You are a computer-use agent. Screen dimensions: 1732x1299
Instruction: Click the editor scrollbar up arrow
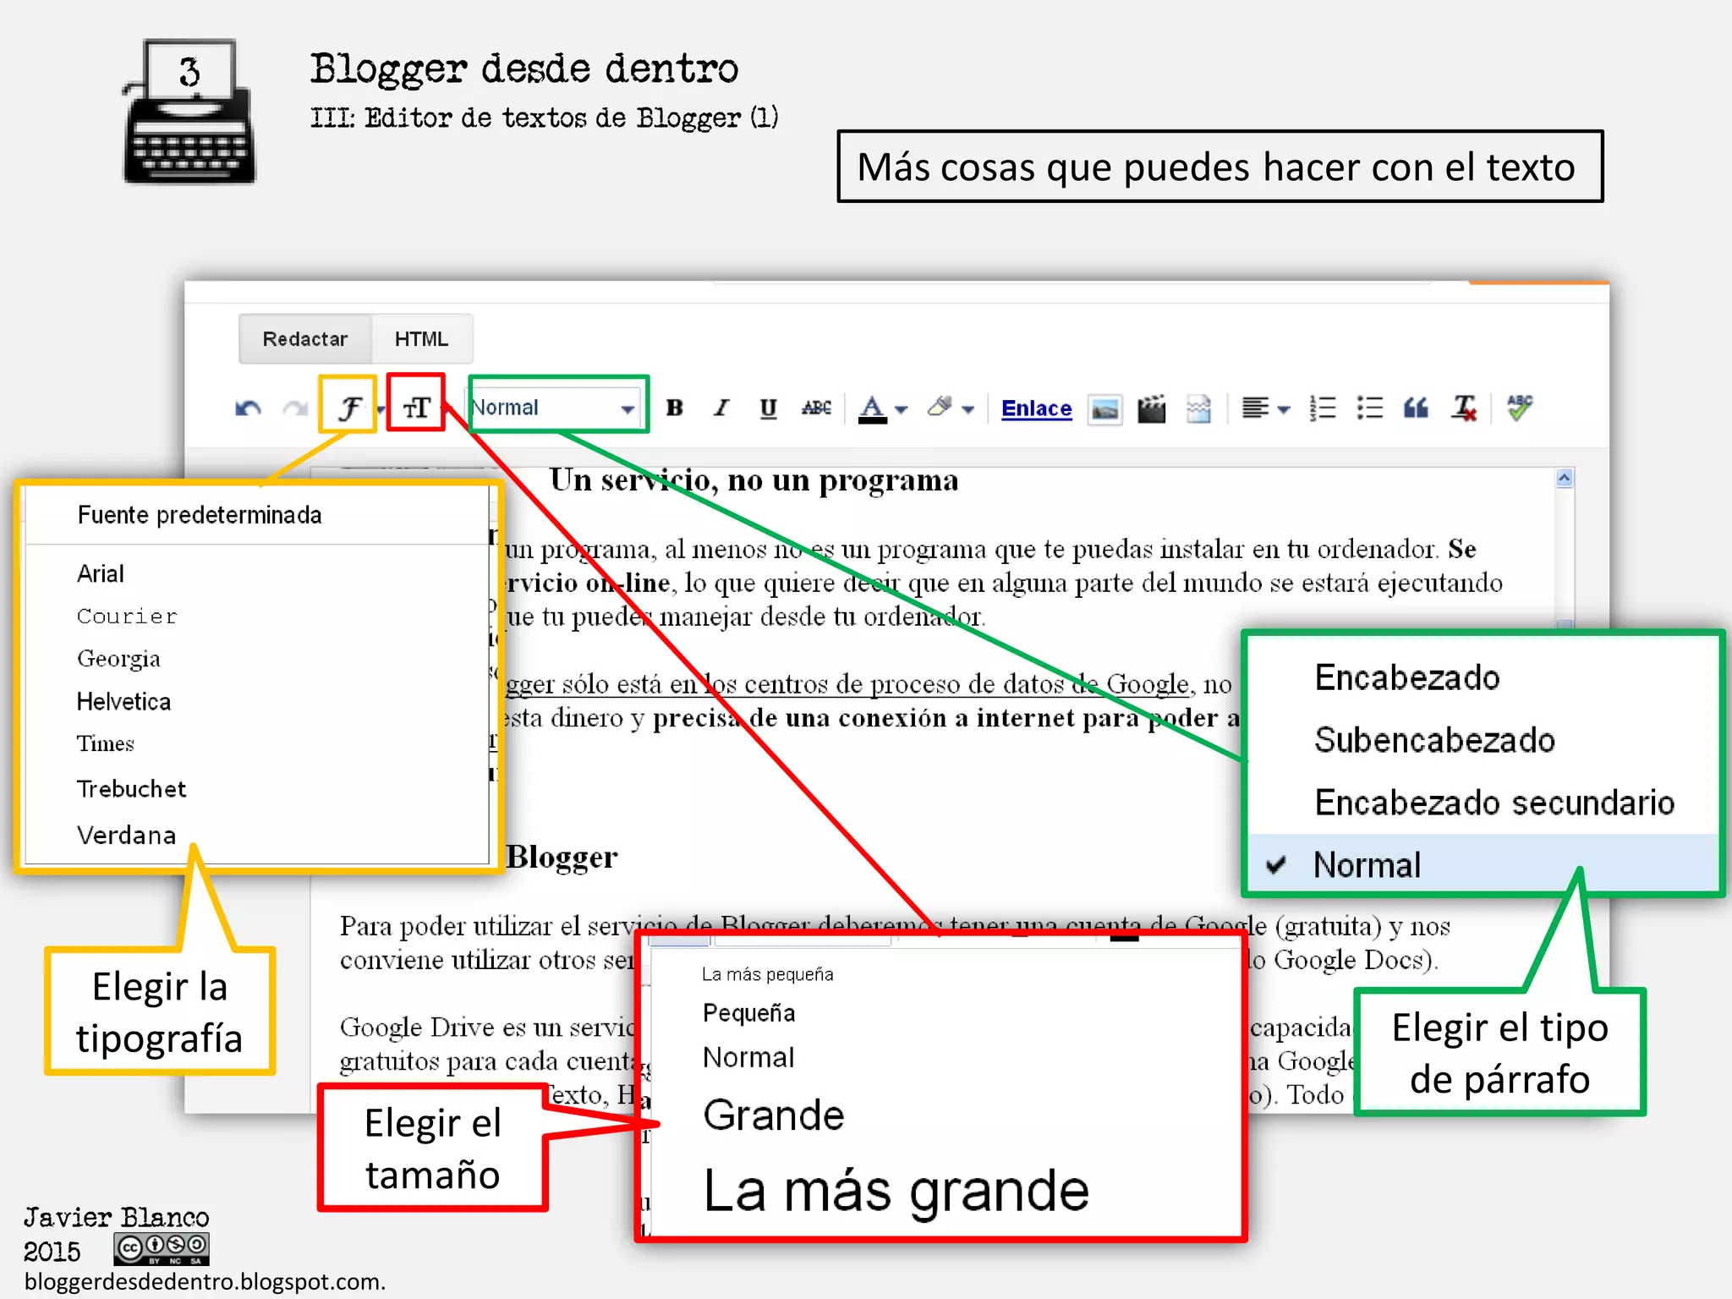click(x=1565, y=479)
